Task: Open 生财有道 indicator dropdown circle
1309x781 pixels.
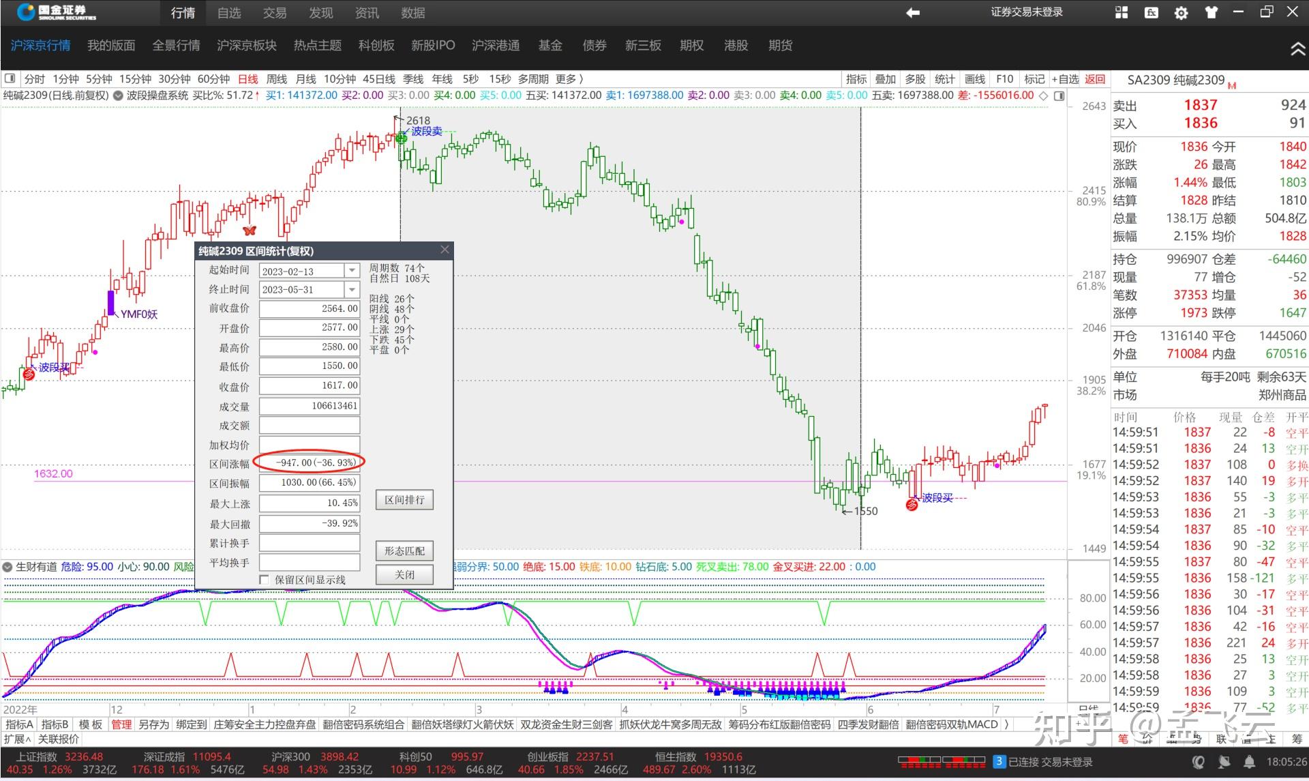Action: click(x=7, y=568)
